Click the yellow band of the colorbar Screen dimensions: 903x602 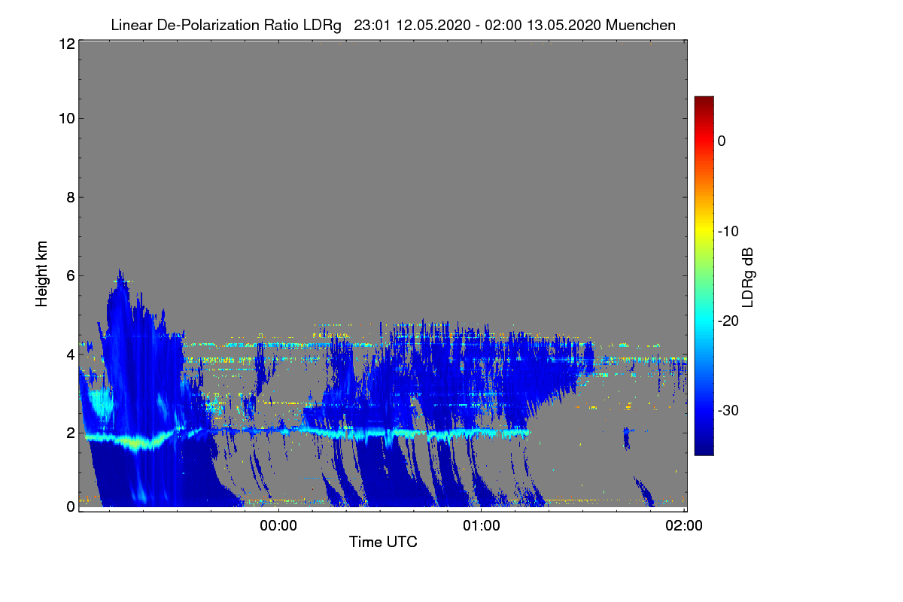[704, 231]
